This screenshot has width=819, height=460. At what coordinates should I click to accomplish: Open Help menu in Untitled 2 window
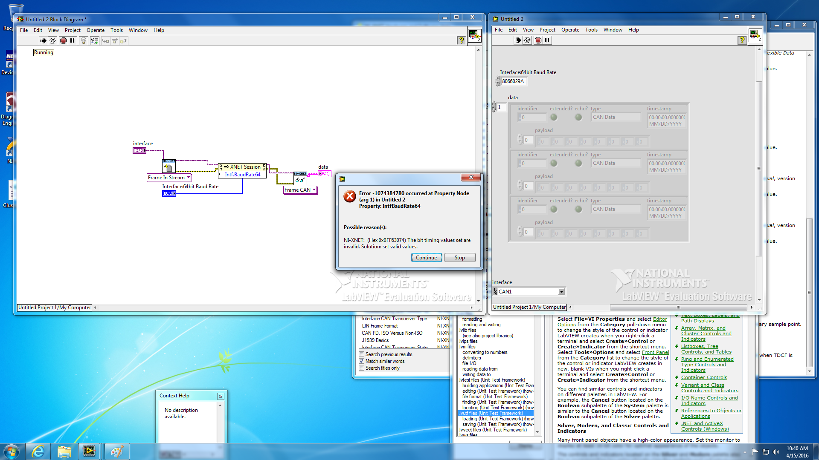pos(633,30)
